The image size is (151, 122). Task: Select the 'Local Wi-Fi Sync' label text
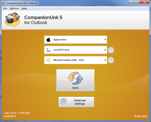tap(62, 50)
